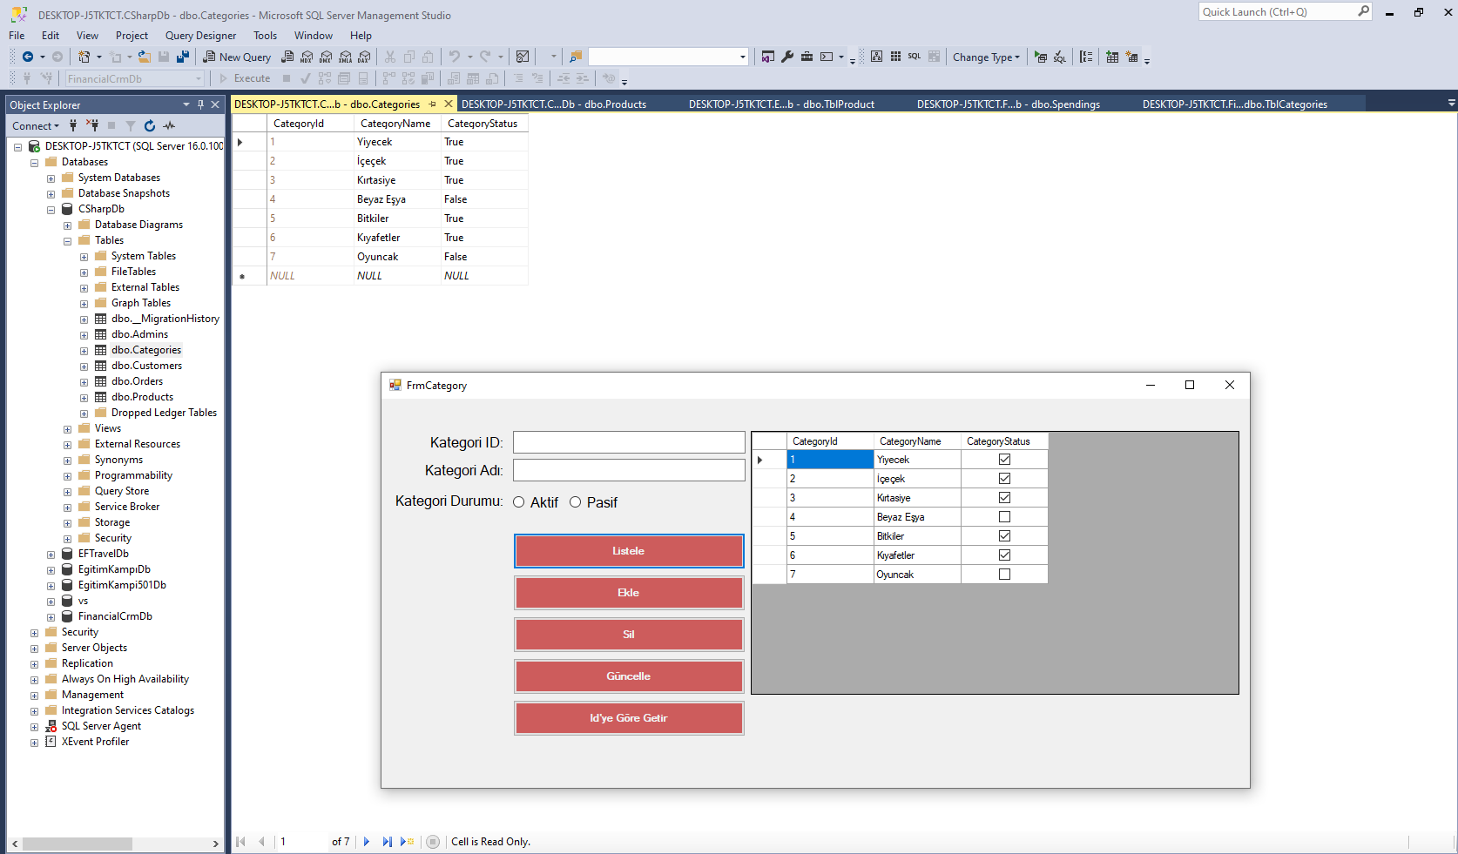Switch to the dbo.Products tab

[x=554, y=104]
